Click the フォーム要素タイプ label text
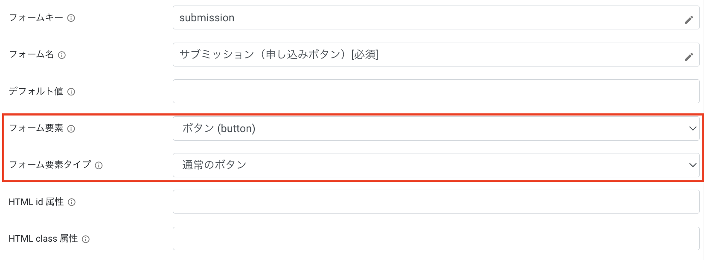716x260 pixels. pyautogui.click(x=50, y=165)
